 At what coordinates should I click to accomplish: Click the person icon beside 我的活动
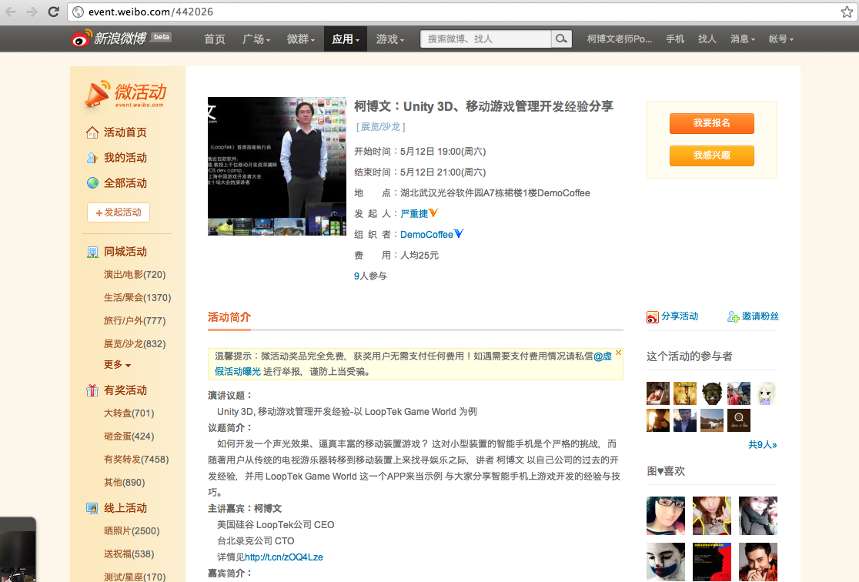(x=92, y=158)
